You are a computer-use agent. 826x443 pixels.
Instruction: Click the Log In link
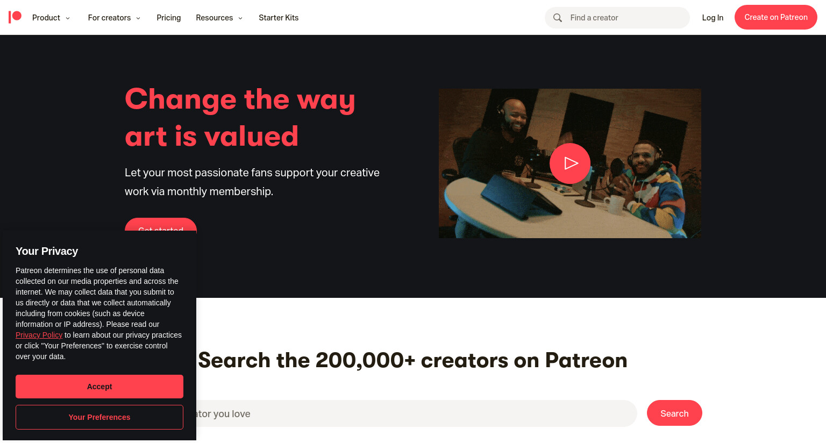click(713, 18)
